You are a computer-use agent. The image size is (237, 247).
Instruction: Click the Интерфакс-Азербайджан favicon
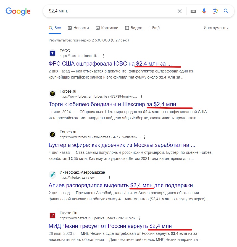[52, 175]
